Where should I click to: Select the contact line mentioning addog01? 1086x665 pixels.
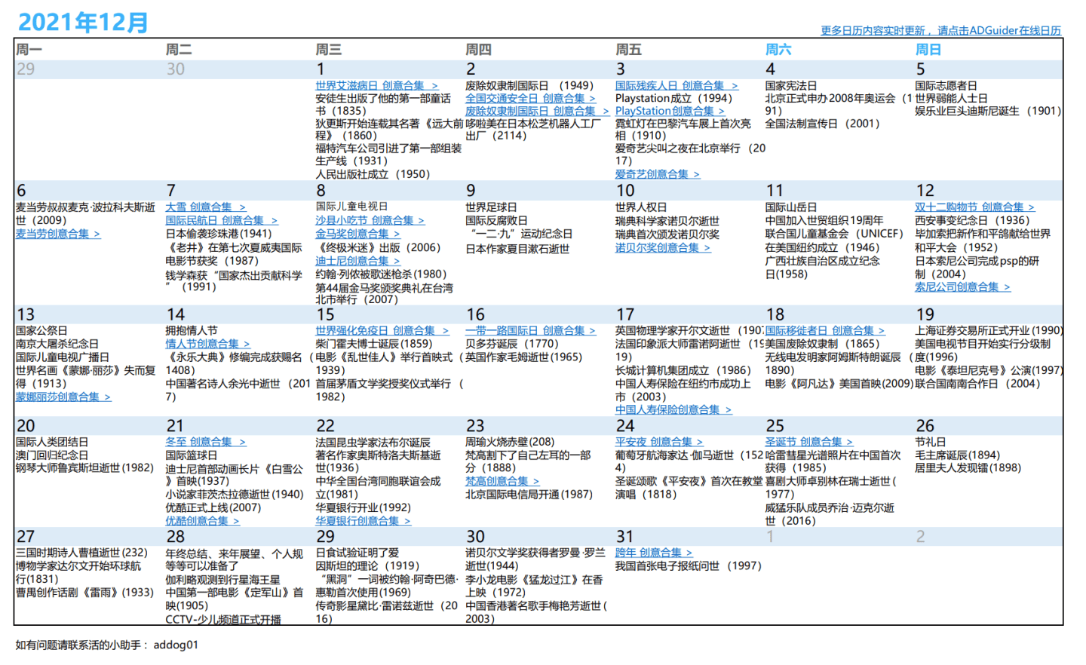click(107, 645)
